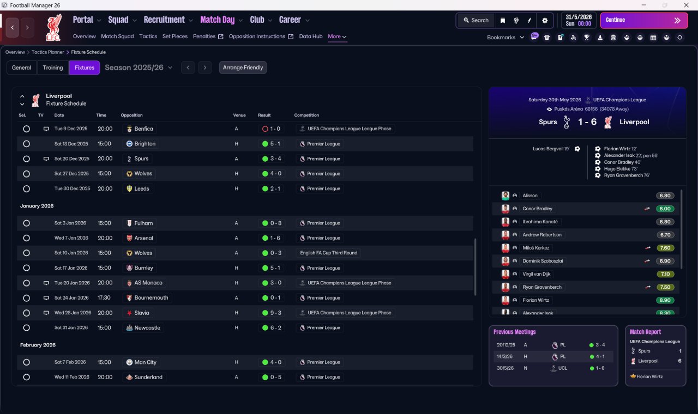This screenshot has width=698, height=414.
Task: Switch to the Training tab
Action: point(53,68)
